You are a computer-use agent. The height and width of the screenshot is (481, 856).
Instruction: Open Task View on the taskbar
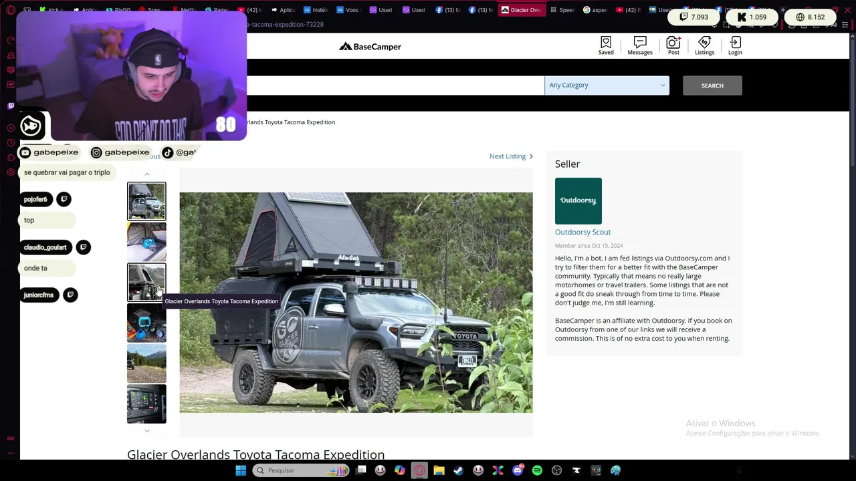click(x=361, y=470)
